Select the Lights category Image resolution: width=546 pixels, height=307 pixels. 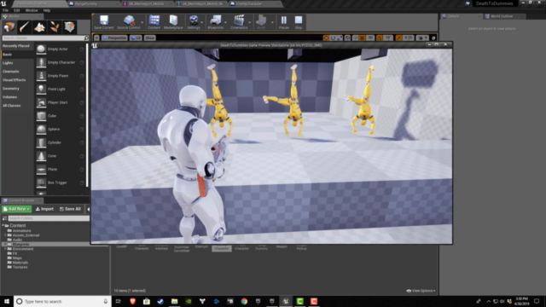pos(17,63)
